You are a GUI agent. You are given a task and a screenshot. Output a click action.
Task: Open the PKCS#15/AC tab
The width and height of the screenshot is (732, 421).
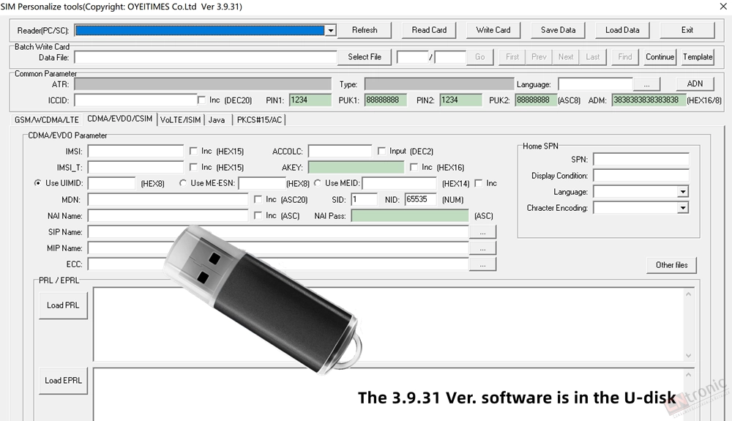259,120
